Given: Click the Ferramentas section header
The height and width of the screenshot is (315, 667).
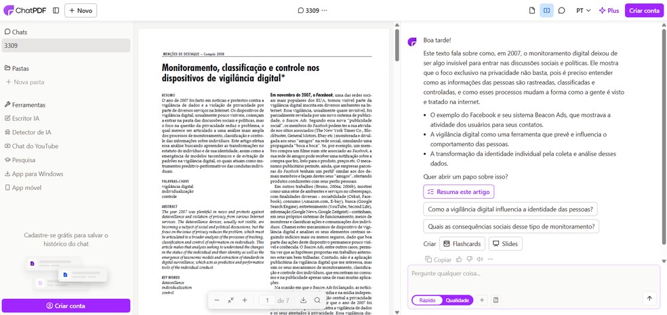Looking at the screenshot, I should point(24,105).
